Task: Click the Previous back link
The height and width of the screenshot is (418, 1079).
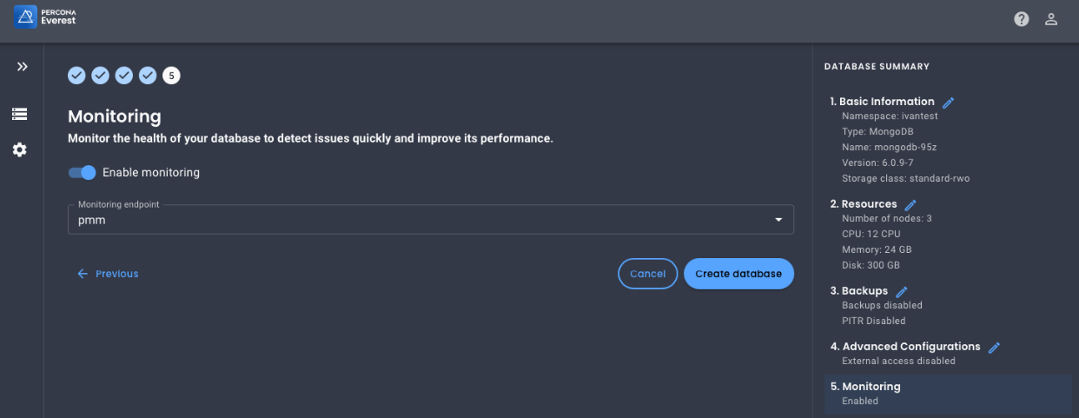Action: click(108, 274)
